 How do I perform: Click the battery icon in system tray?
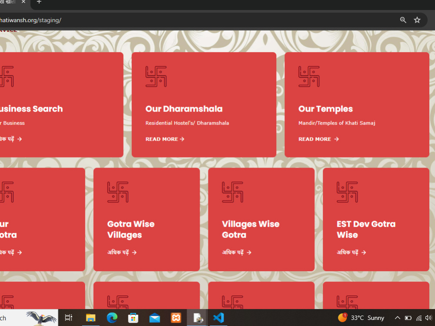408,318
